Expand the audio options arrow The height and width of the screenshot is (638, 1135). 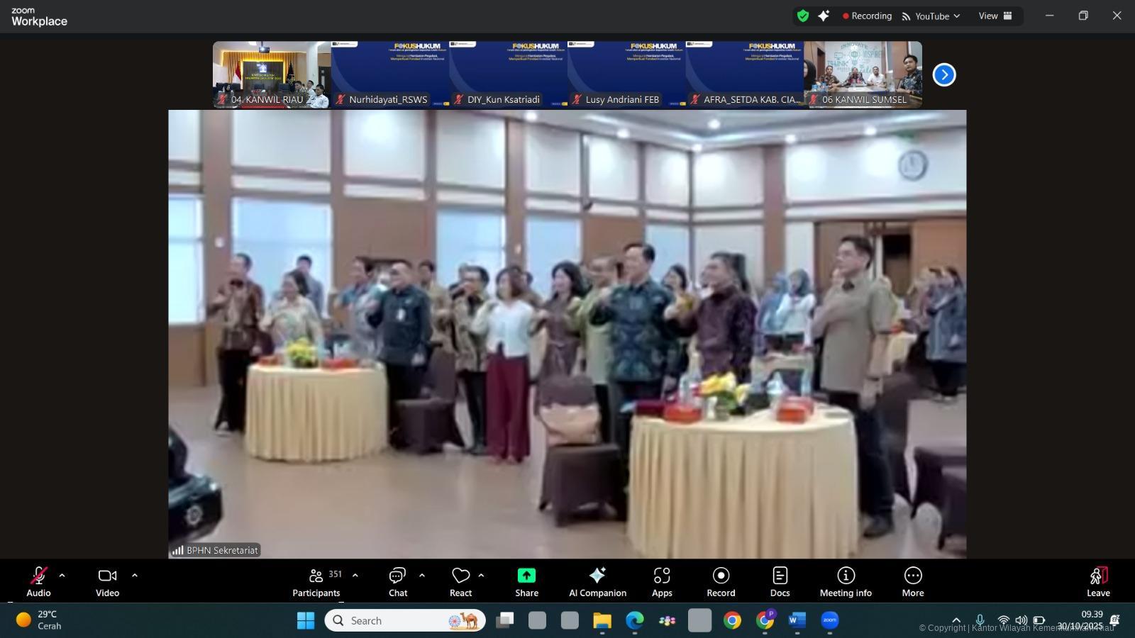click(62, 576)
